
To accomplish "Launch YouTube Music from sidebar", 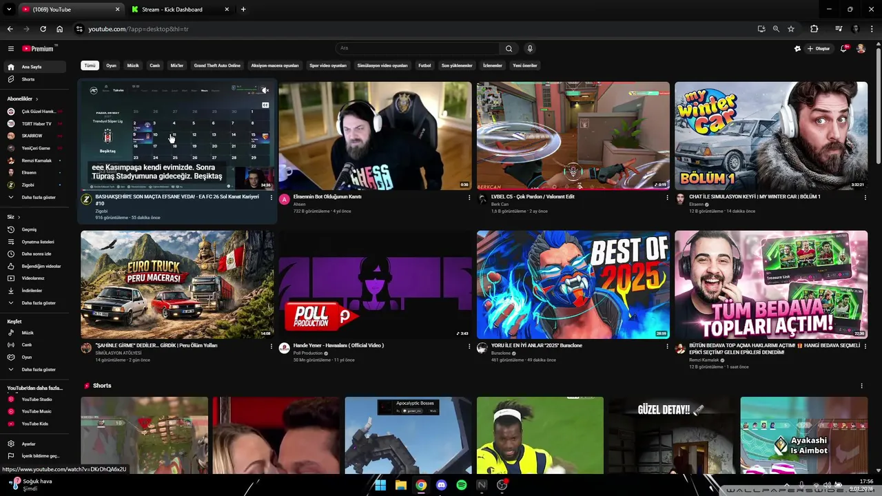I will point(34,411).
